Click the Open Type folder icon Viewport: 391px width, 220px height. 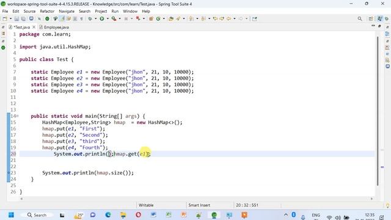click(x=171, y=19)
